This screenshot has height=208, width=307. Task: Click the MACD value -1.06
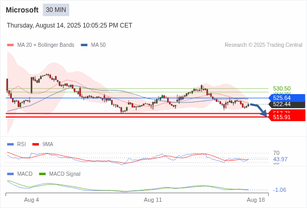click(279, 190)
